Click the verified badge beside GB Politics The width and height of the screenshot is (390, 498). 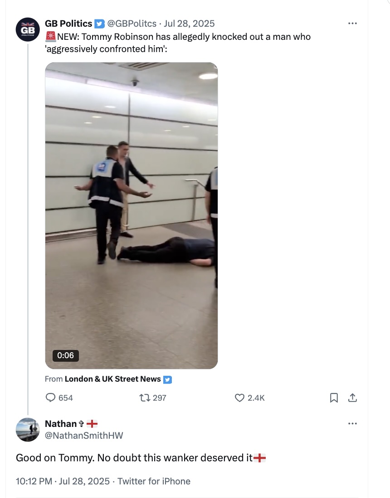pos(99,24)
